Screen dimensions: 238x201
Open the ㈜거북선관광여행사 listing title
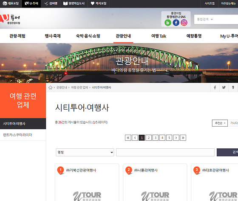pyautogui.click(x=81, y=170)
